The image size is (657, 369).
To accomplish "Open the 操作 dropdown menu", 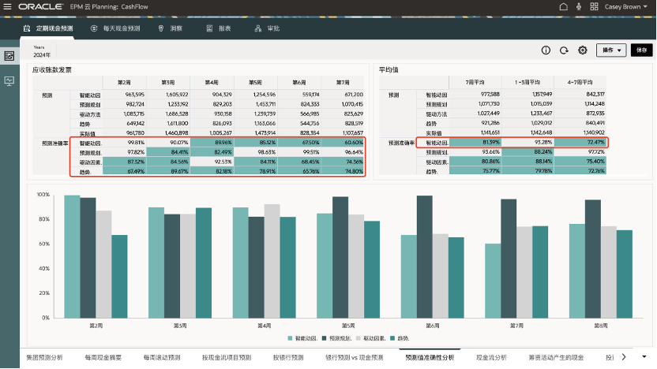I will [x=612, y=50].
